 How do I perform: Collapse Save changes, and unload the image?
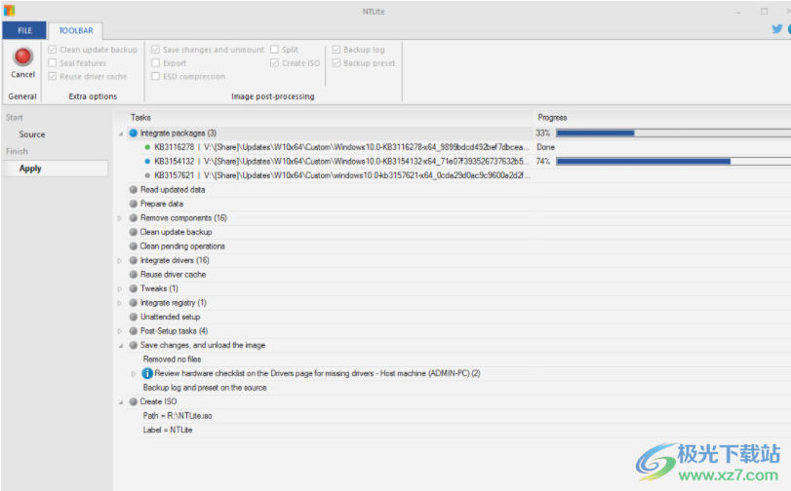click(x=121, y=345)
